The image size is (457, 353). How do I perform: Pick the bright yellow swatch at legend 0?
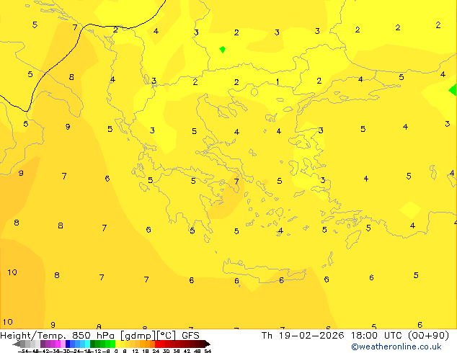pos(118,344)
